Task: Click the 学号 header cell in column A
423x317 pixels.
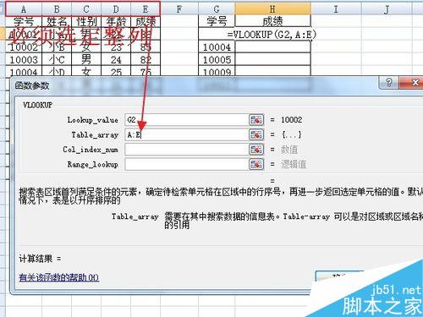Action: [x=24, y=21]
